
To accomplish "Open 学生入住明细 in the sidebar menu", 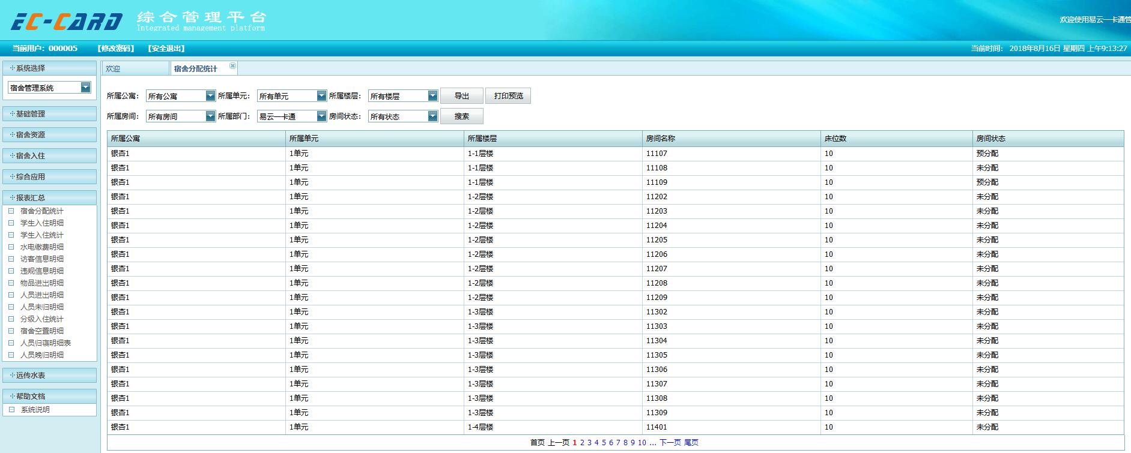I will (41, 223).
